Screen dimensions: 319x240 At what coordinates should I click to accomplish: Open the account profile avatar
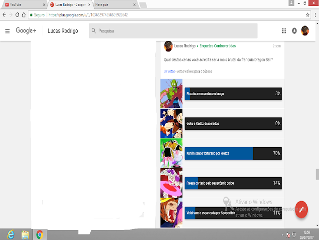click(x=305, y=31)
